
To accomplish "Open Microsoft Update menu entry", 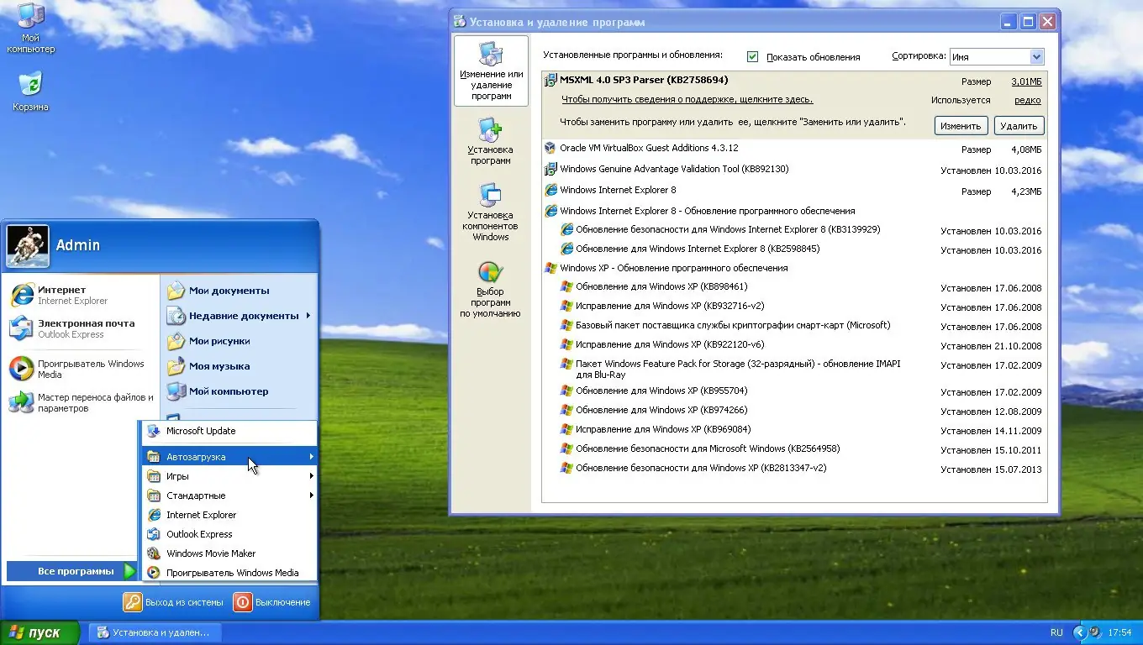I will coord(202,431).
